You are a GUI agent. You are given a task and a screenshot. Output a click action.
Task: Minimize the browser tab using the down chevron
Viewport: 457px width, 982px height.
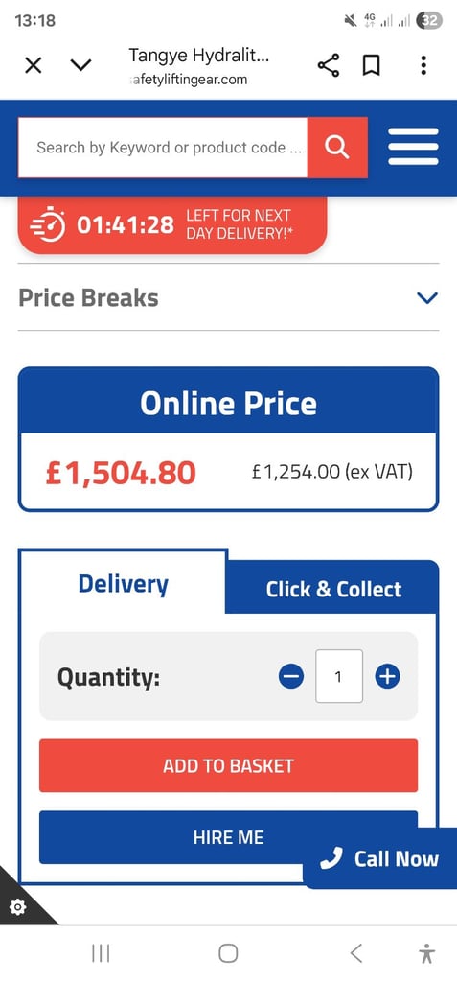[80, 65]
